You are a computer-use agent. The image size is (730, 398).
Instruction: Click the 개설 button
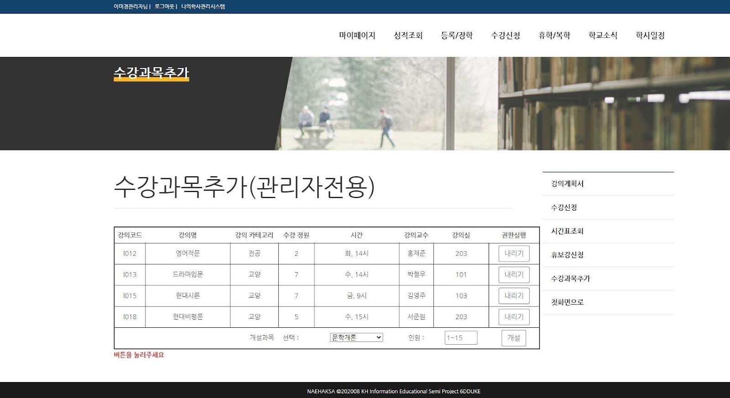(514, 338)
